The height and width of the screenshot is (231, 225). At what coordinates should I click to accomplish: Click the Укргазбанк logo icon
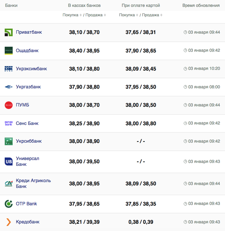[9, 87]
